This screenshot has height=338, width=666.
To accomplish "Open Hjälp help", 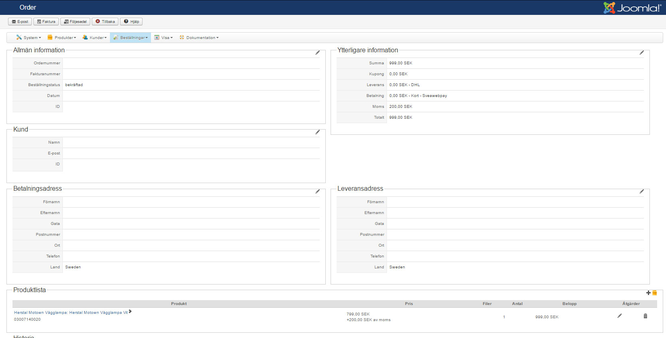I will [x=131, y=22].
